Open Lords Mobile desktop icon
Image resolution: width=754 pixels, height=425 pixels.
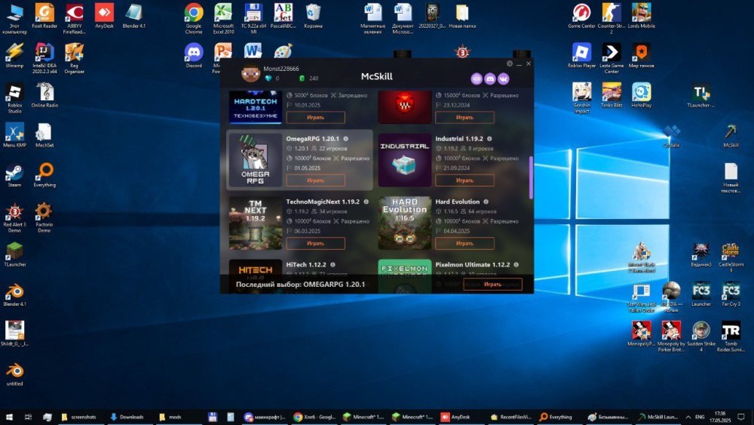641,16
